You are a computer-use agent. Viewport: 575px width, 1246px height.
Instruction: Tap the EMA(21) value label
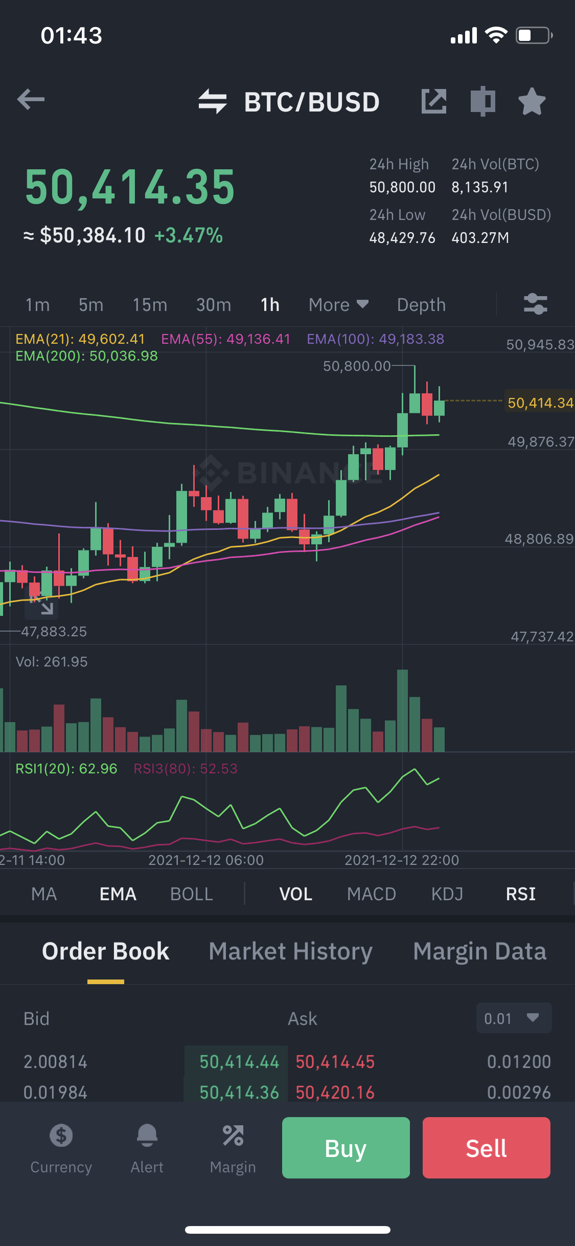pyautogui.click(x=80, y=339)
